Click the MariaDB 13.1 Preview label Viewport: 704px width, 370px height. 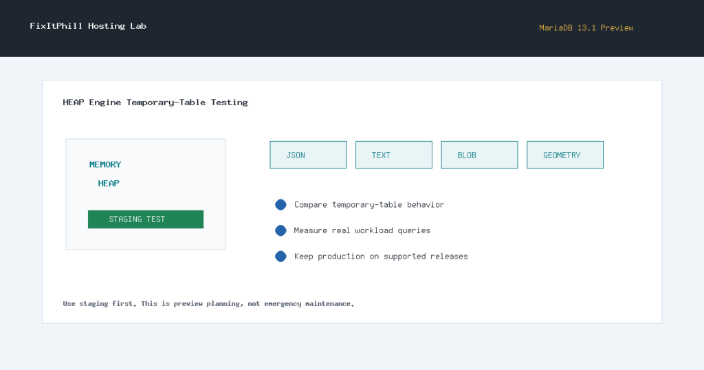pyautogui.click(x=586, y=28)
